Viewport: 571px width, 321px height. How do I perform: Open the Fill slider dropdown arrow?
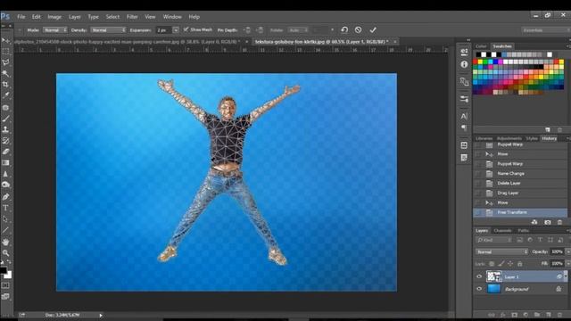click(567, 264)
